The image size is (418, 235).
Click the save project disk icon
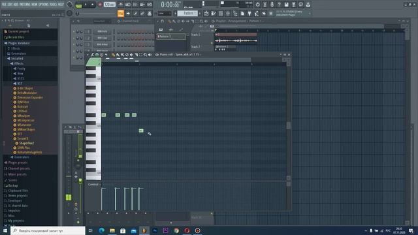(x=286, y=5)
